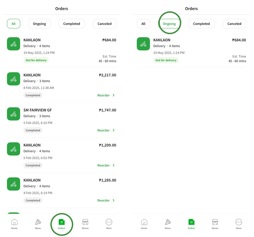Tap Out for delivery badge in Ongoing list
Viewport: 254px width, 237px height.
click(x=166, y=60)
